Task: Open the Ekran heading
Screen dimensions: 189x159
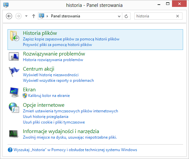Action: tap(29, 90)
